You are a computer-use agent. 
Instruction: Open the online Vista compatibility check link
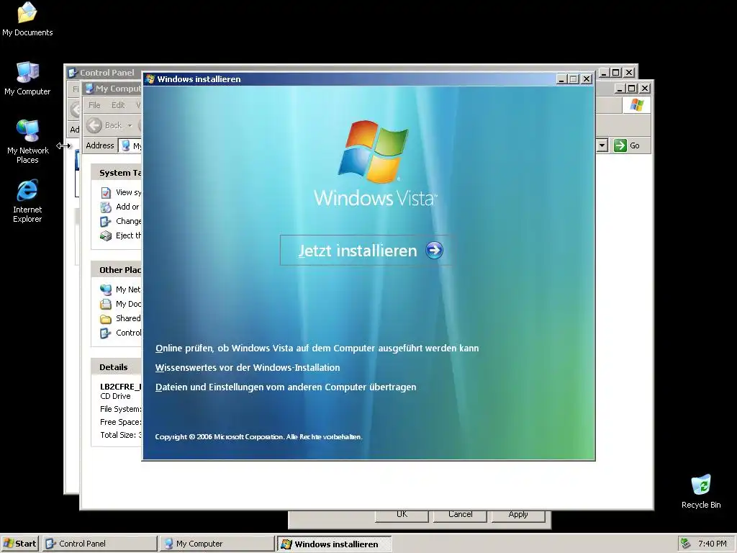317,349
